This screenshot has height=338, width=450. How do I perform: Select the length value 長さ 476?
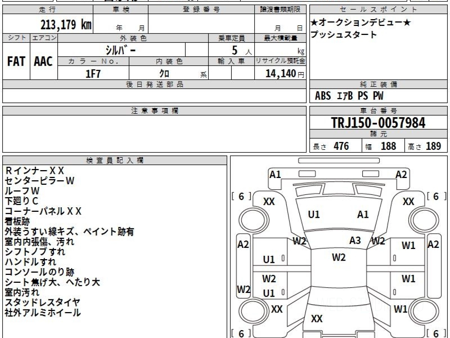331,146
